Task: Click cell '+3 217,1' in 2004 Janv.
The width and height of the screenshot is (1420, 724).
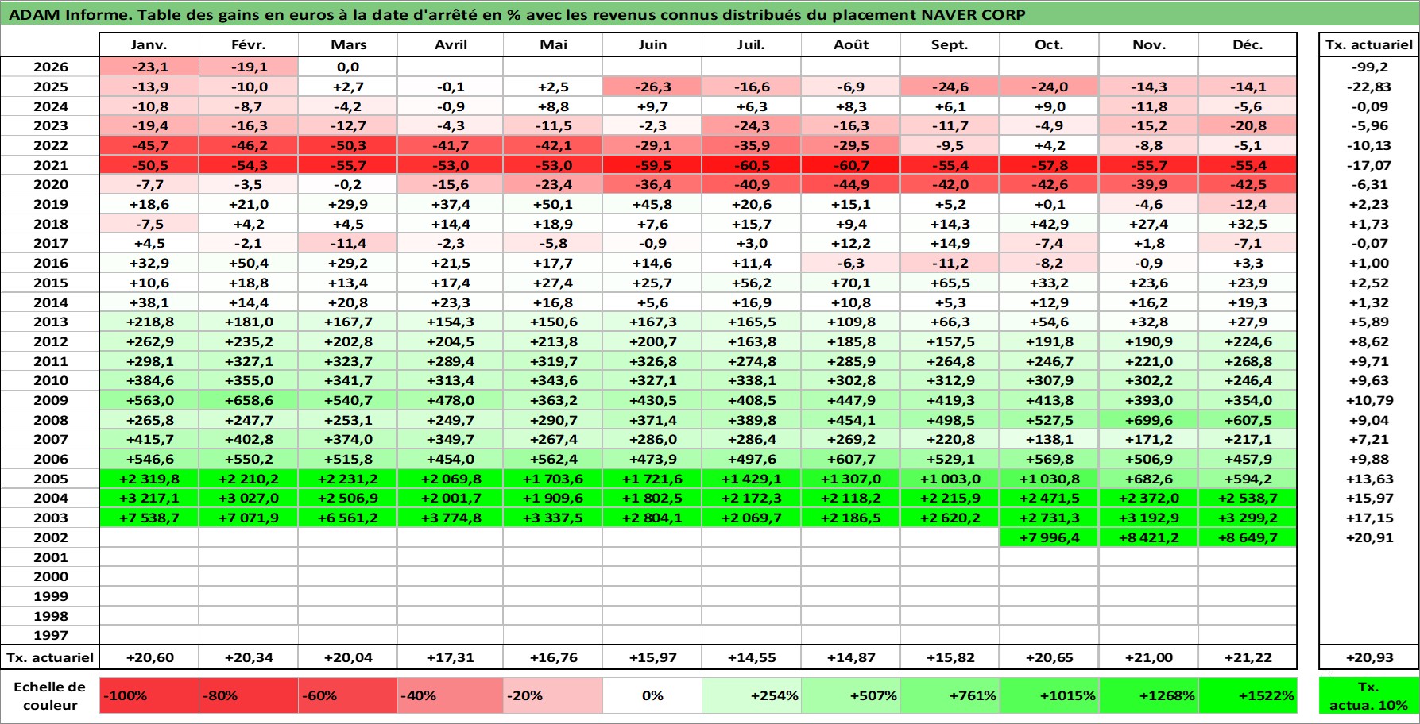Action: [x=149, y=498]
